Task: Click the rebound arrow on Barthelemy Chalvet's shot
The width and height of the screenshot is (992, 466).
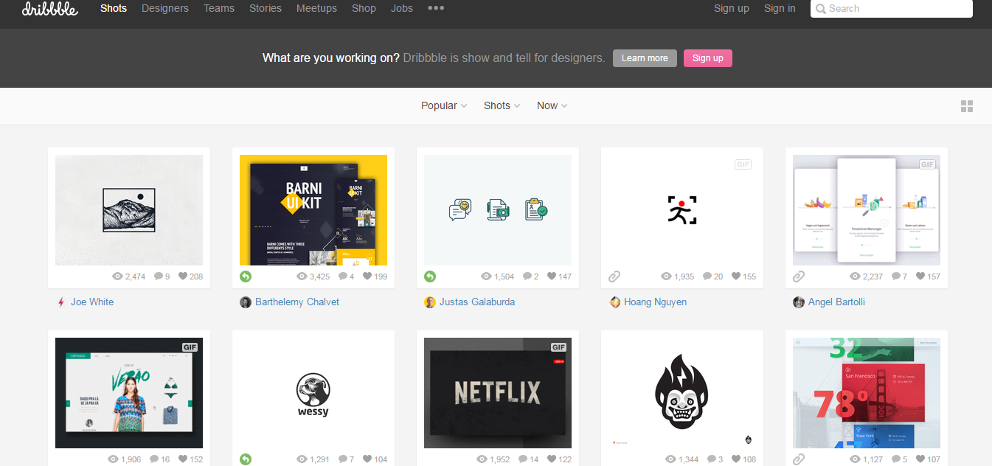Action: [246, 277]
